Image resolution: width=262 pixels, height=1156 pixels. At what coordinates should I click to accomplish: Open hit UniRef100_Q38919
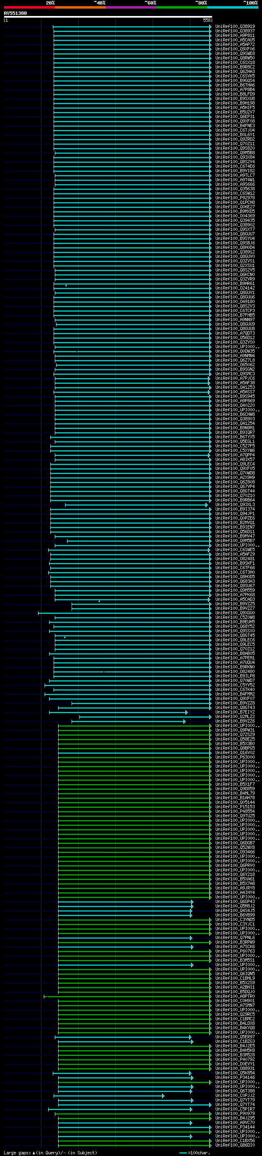coord(235,27)
